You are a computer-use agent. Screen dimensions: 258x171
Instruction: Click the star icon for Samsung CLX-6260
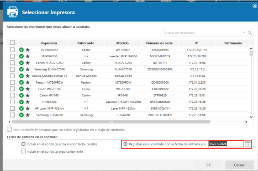[28, 115]
